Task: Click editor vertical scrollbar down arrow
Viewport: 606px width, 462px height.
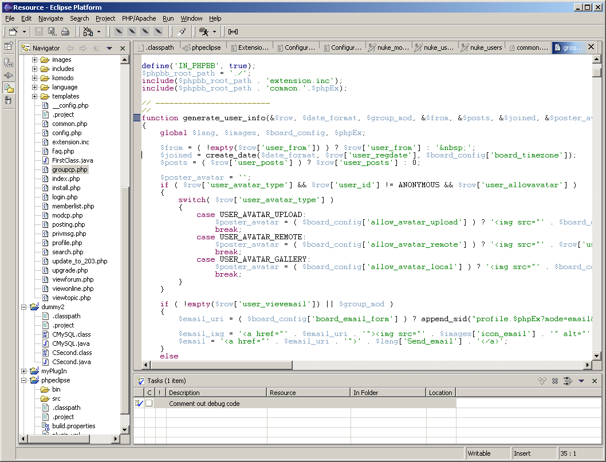Action: click(x=596, y=356)
